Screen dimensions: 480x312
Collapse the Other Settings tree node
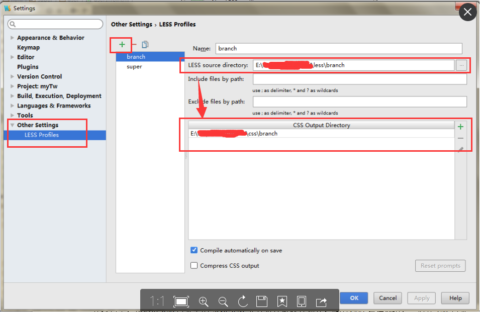click(x=12, y=125)
